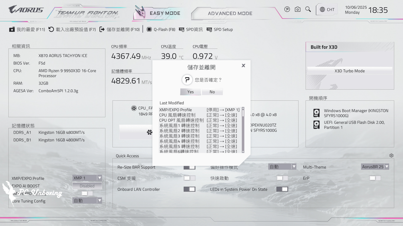Click the Quick Access settings gear
403x226 pixels.
pos(391,156)
